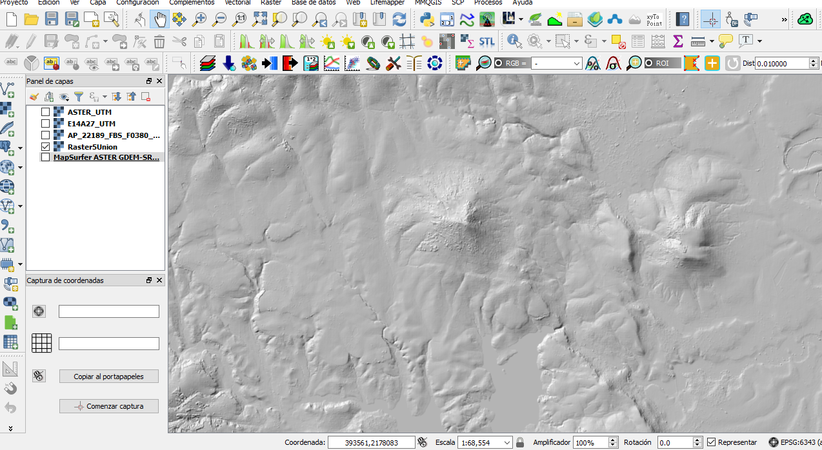
Task: Click the filter legend funnel icon
Action: (79, 97)
